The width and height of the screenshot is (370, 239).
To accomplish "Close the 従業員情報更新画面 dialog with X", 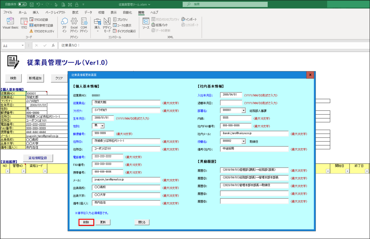I will pyautogui.click(x=310, y=75).
